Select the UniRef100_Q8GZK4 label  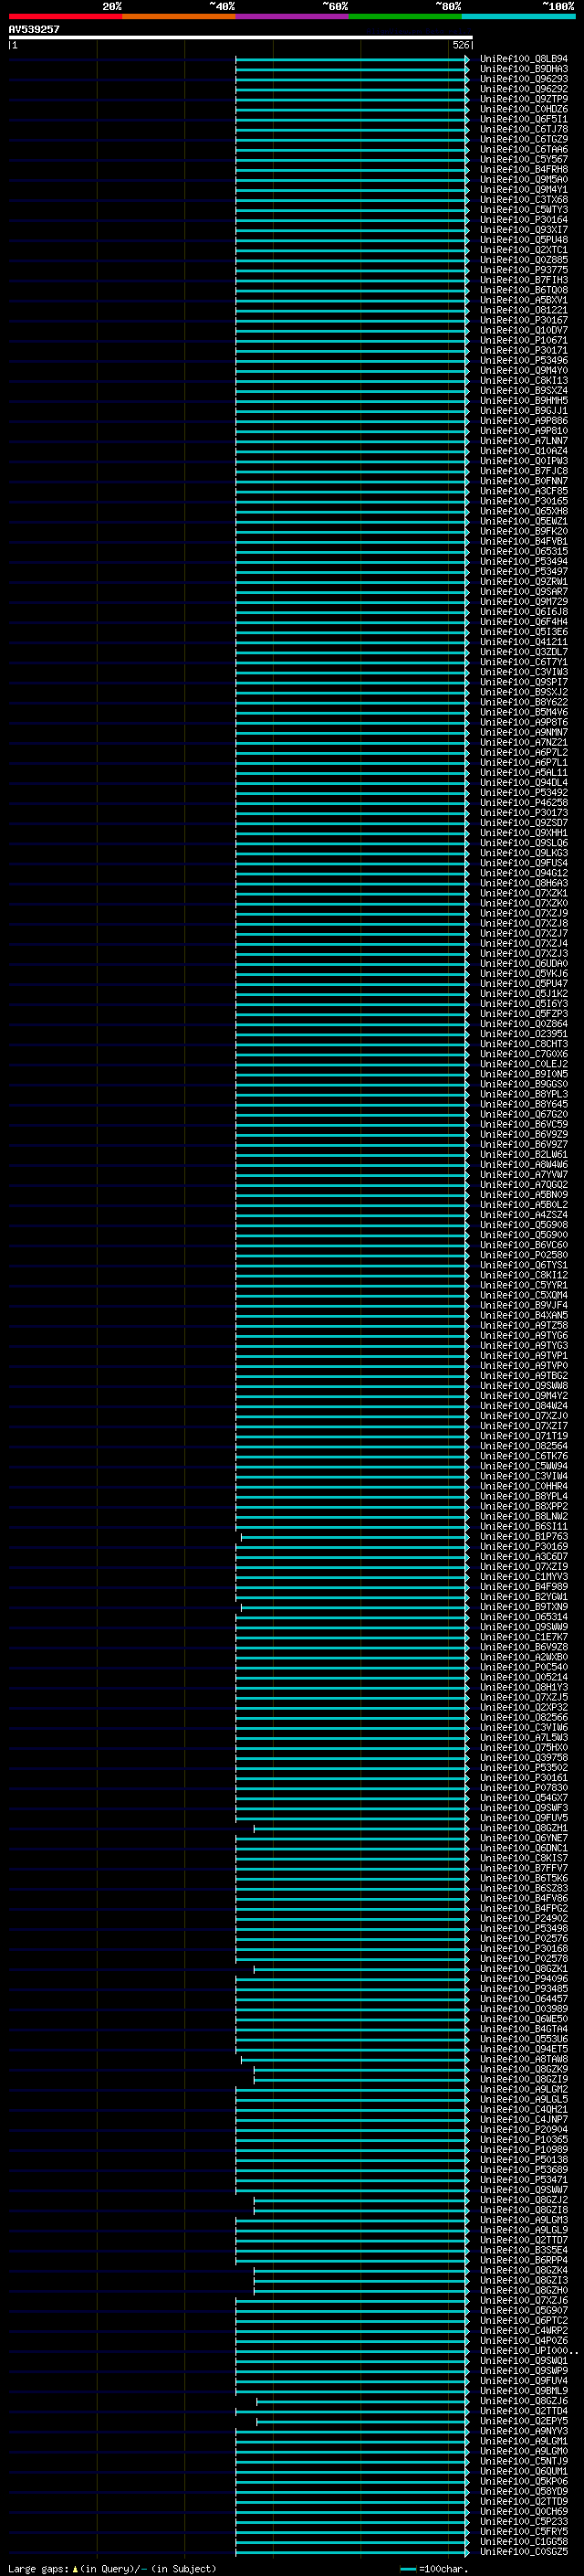[x=524, y=2270]
